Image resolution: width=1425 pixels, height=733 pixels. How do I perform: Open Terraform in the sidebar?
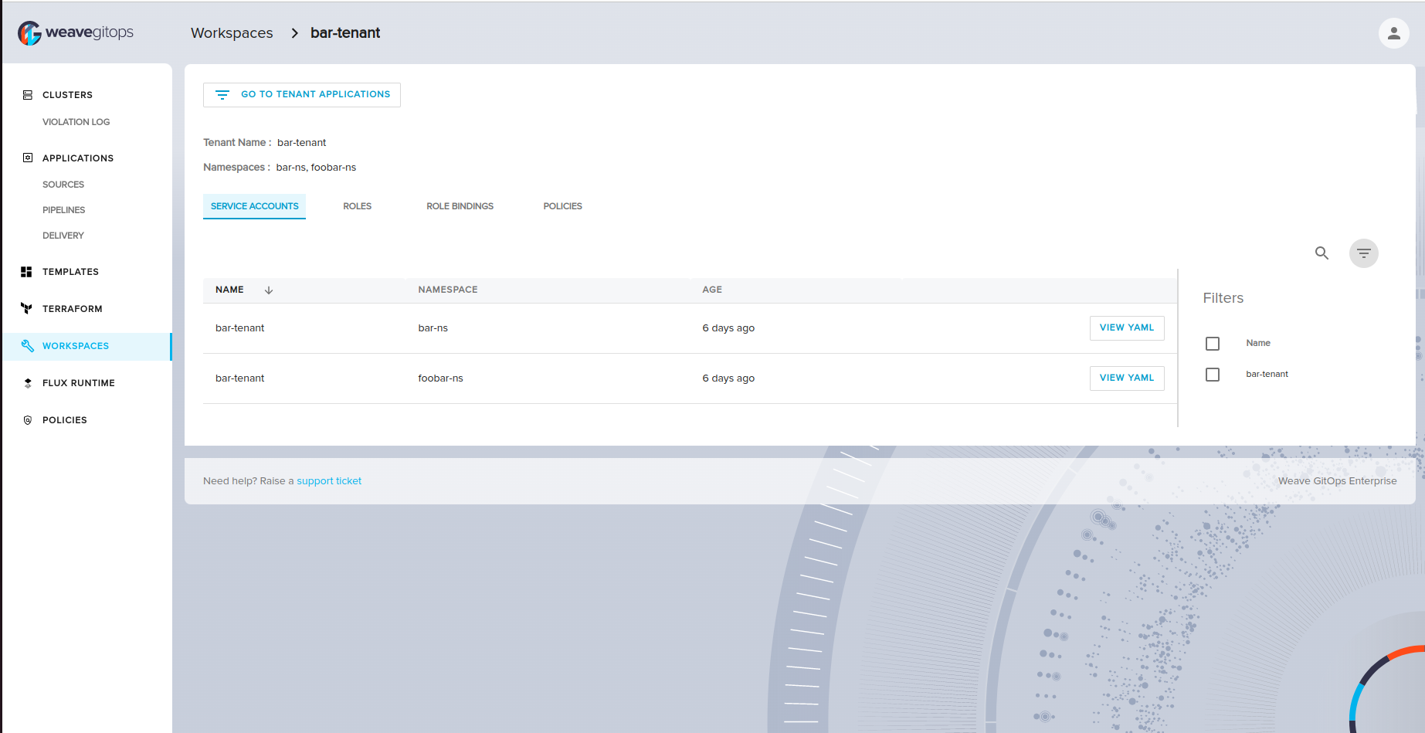(73, 309)
